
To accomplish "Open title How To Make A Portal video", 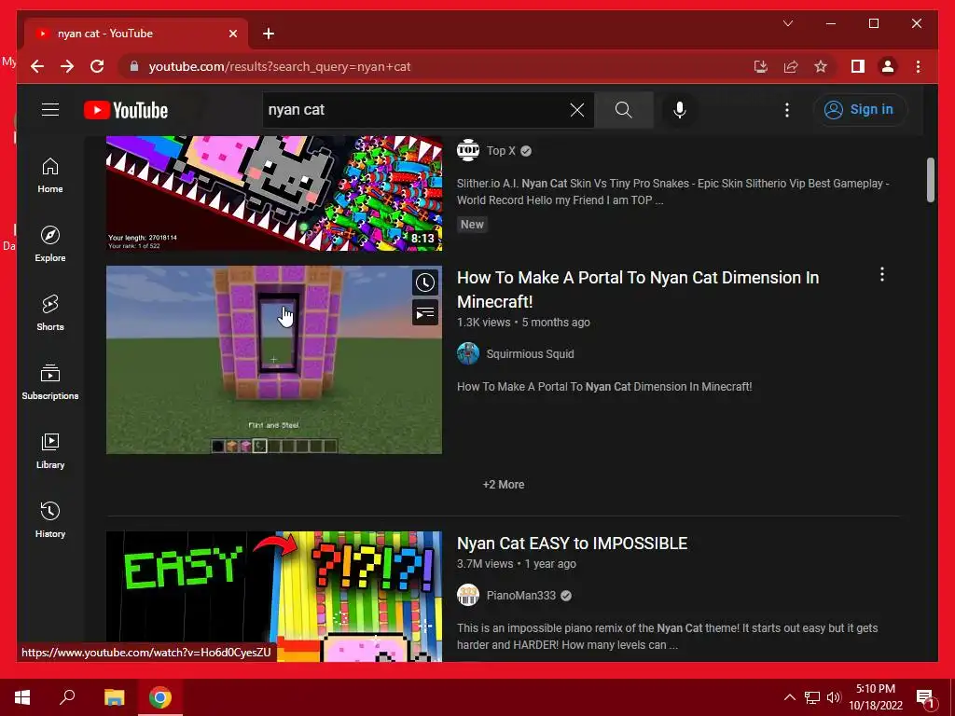I will [638, 289].
